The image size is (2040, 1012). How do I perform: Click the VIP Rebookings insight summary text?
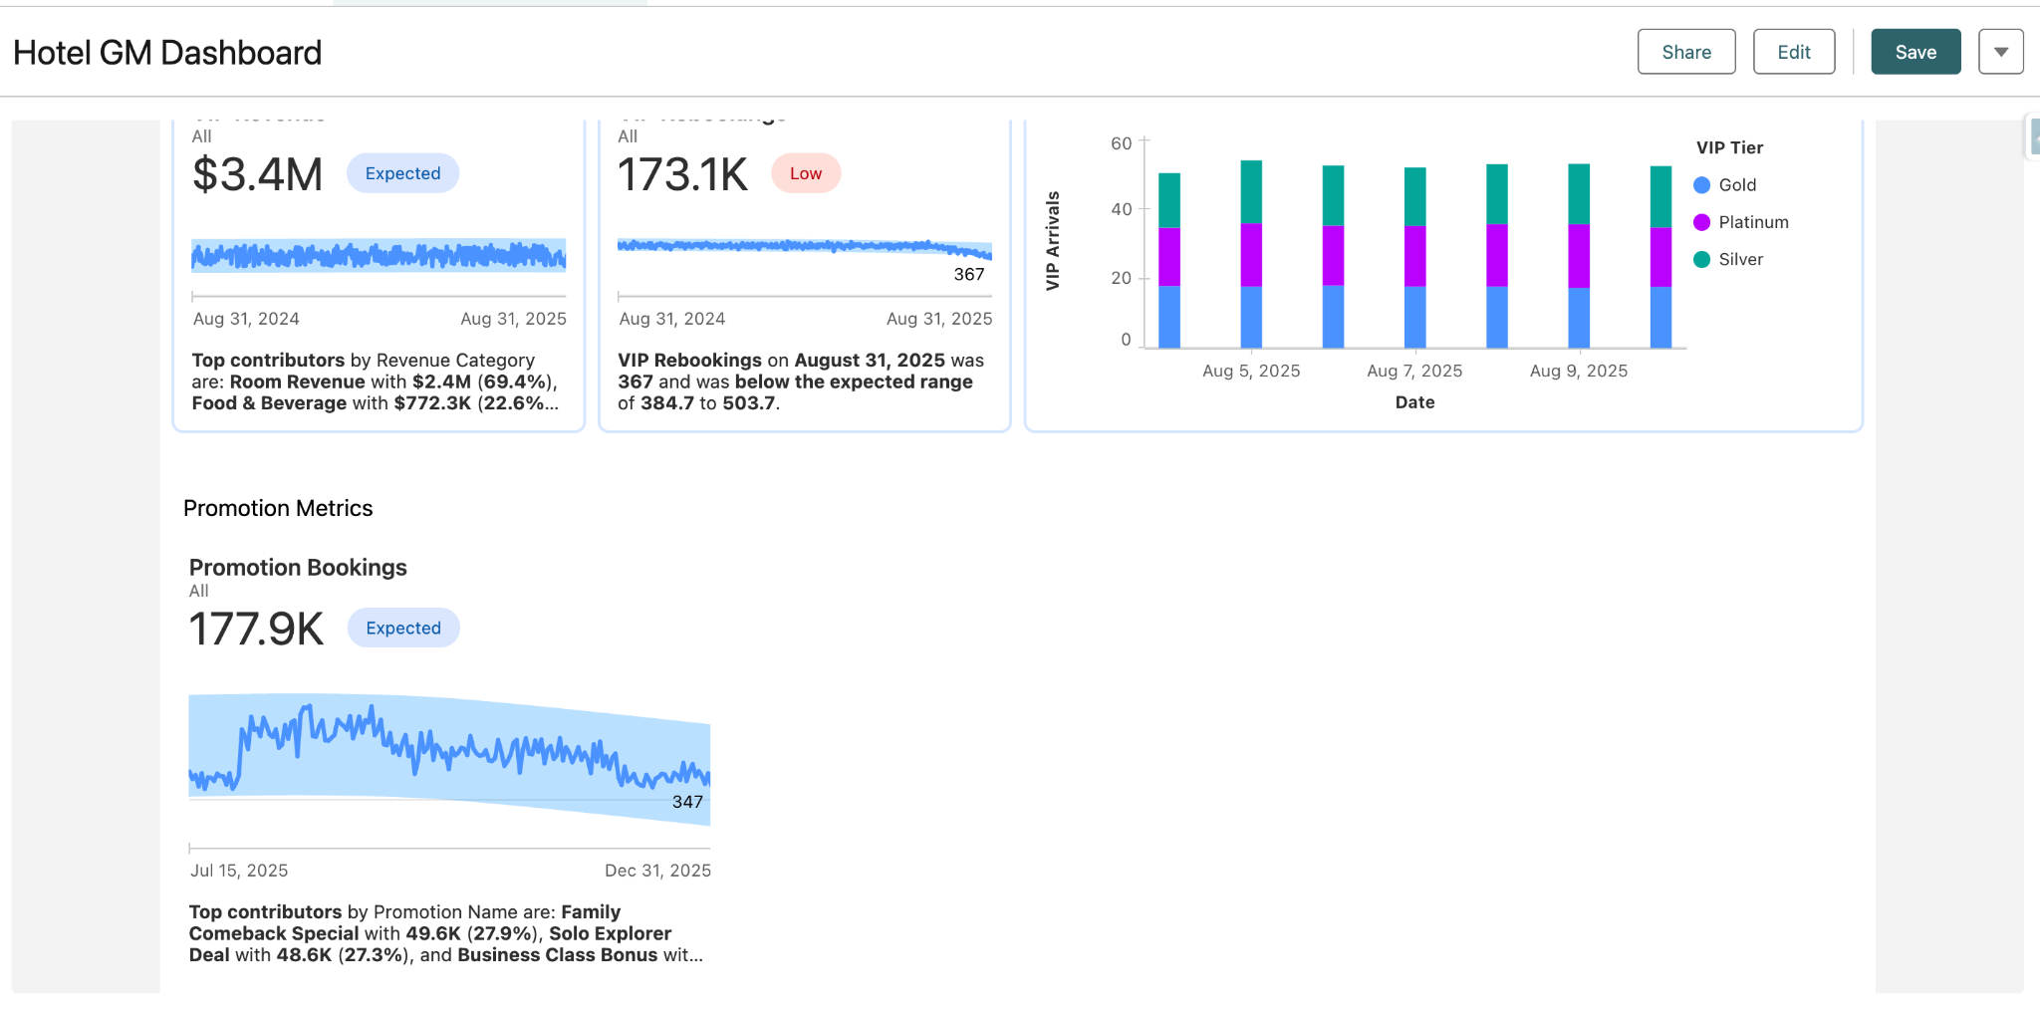pyautogui.click(x=800, y=381)
